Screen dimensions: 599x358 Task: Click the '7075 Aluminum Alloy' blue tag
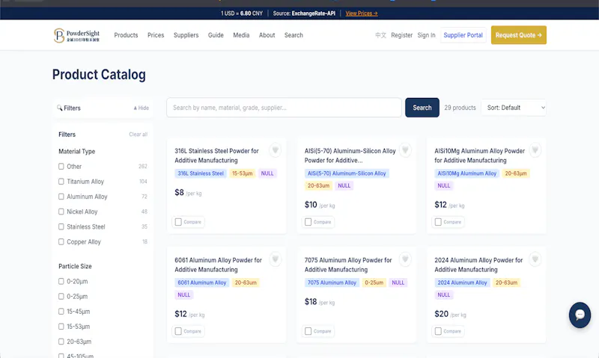coord(332,283)
